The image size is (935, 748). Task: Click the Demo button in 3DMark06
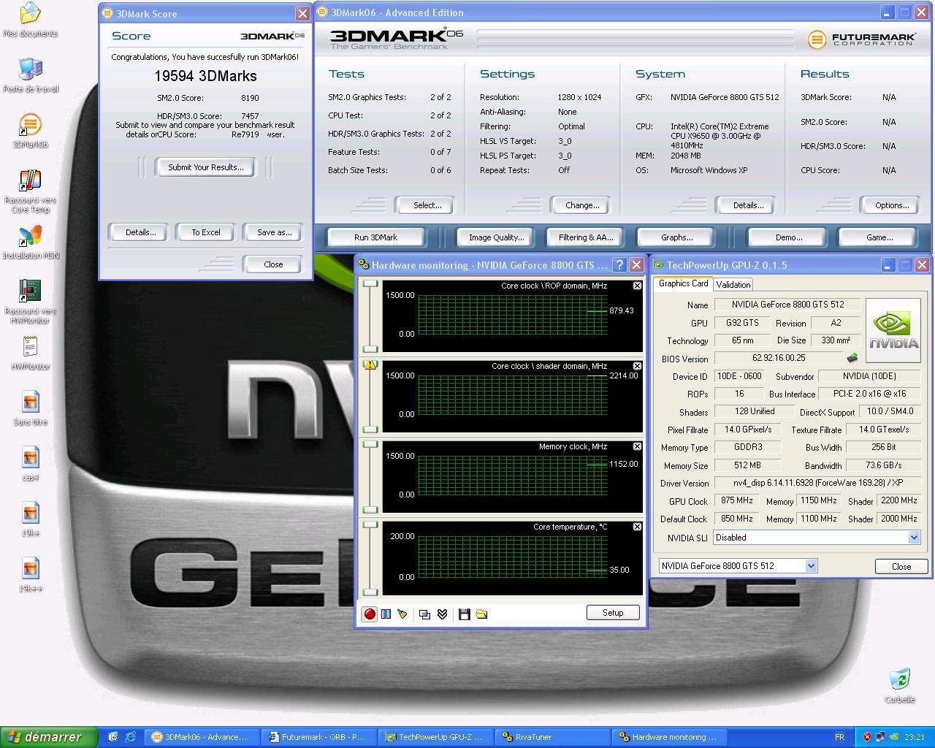coord(789,237)
